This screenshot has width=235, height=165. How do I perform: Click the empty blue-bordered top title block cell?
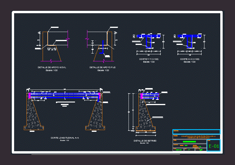(x=196, y=132)
